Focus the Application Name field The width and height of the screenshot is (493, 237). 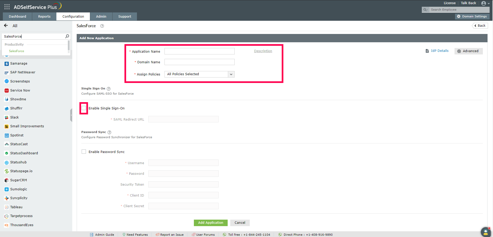pyautogui.click(x=200, y=51)
